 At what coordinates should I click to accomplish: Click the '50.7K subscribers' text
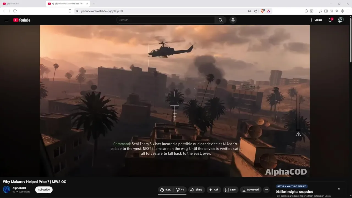pos(21,192)
